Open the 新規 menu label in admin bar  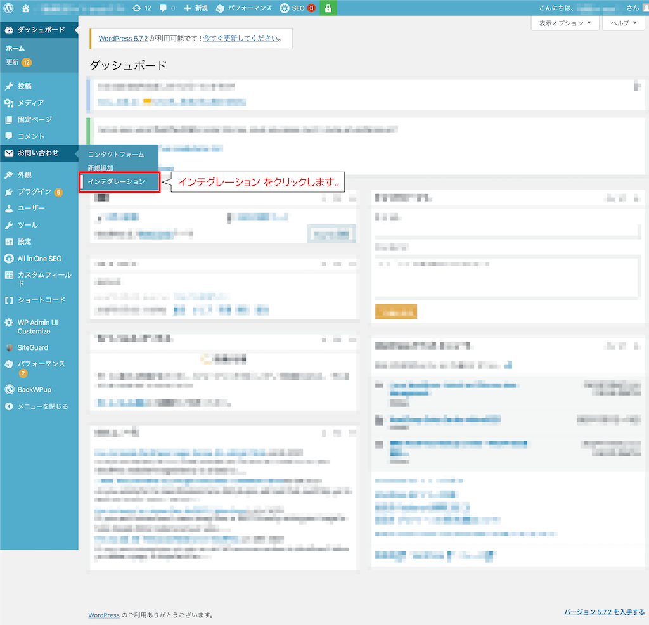coord(202,8)
